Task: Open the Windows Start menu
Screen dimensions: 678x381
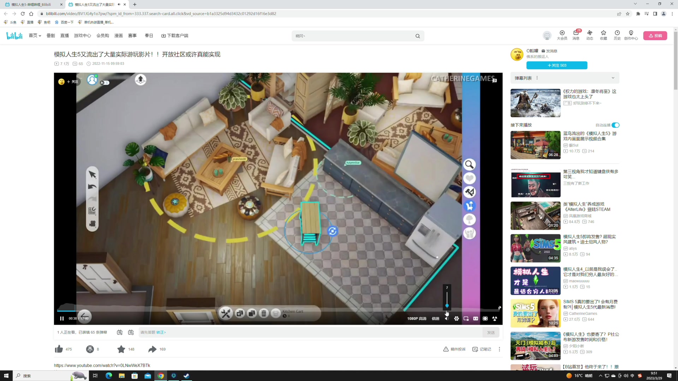Action: click(x=6, y=376)
